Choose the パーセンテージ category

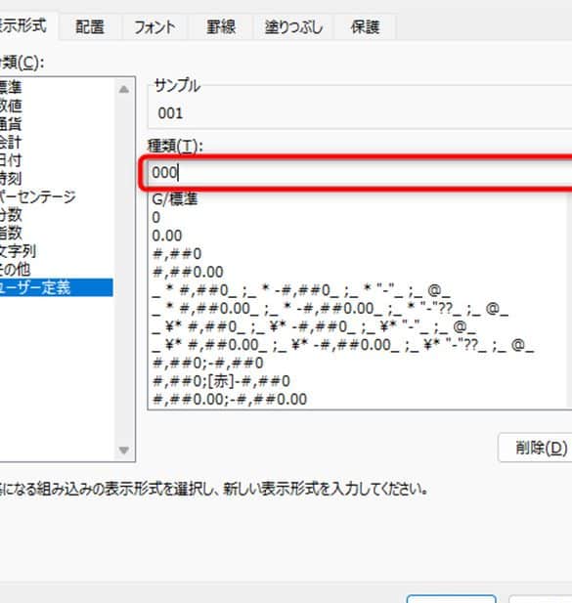tap(38, 196)
